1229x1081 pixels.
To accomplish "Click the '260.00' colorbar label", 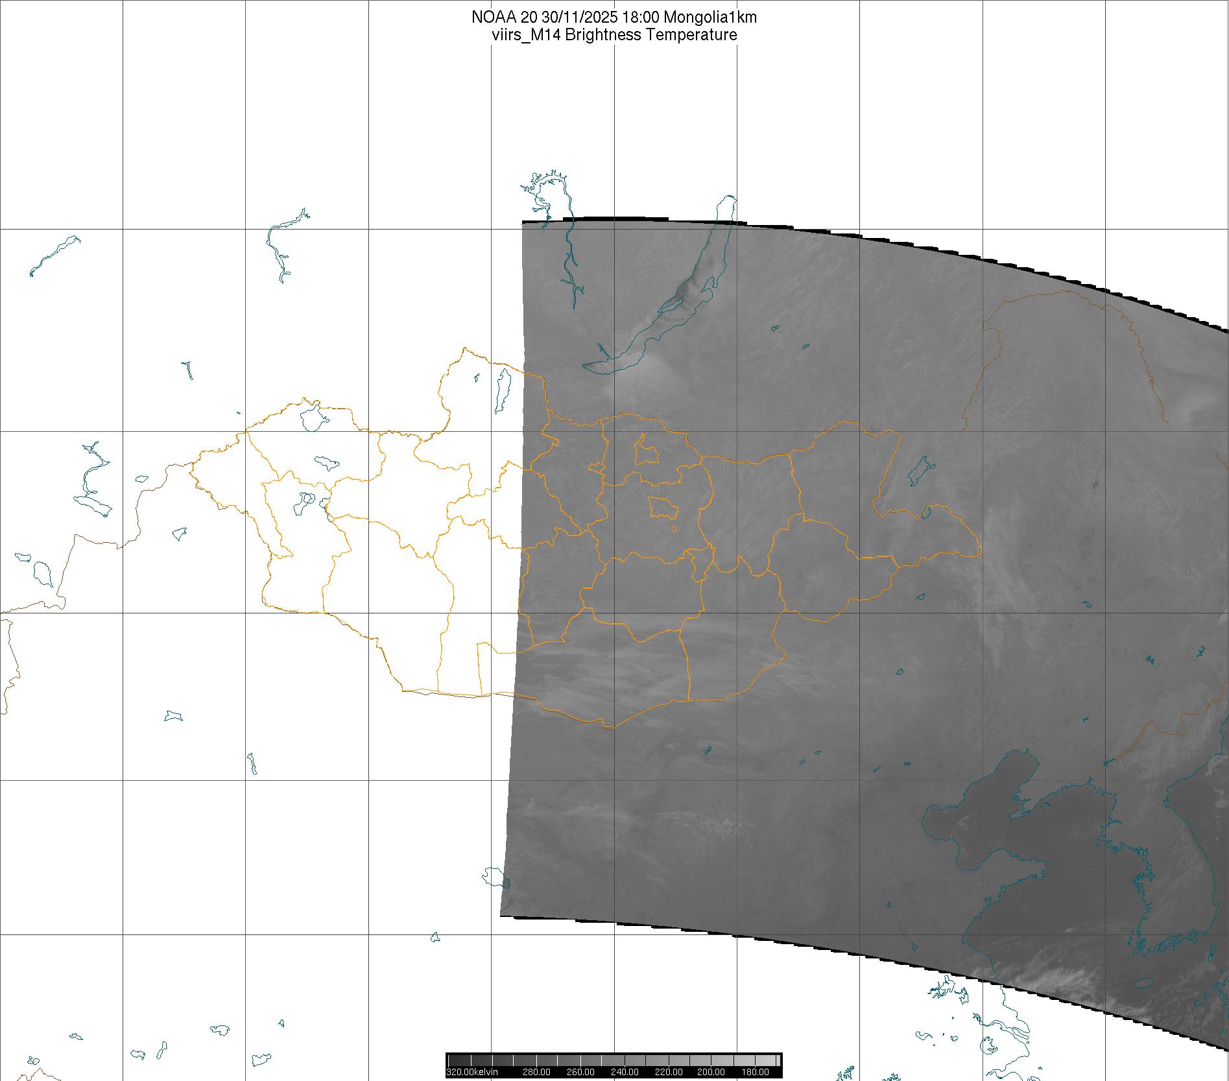I will coord(580,1072).
